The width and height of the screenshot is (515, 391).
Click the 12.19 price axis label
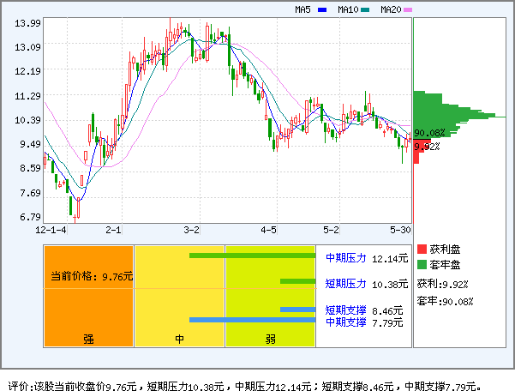click(27, 71)
